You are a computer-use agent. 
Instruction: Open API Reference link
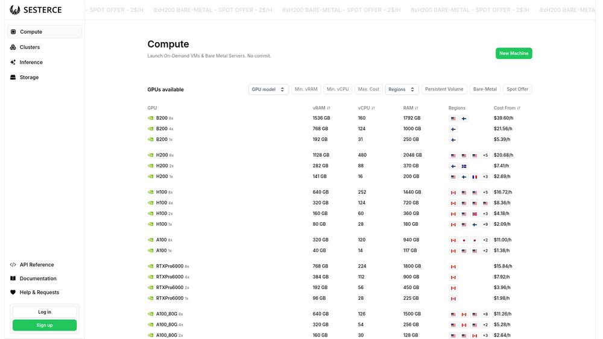click(x=37, y=264)
